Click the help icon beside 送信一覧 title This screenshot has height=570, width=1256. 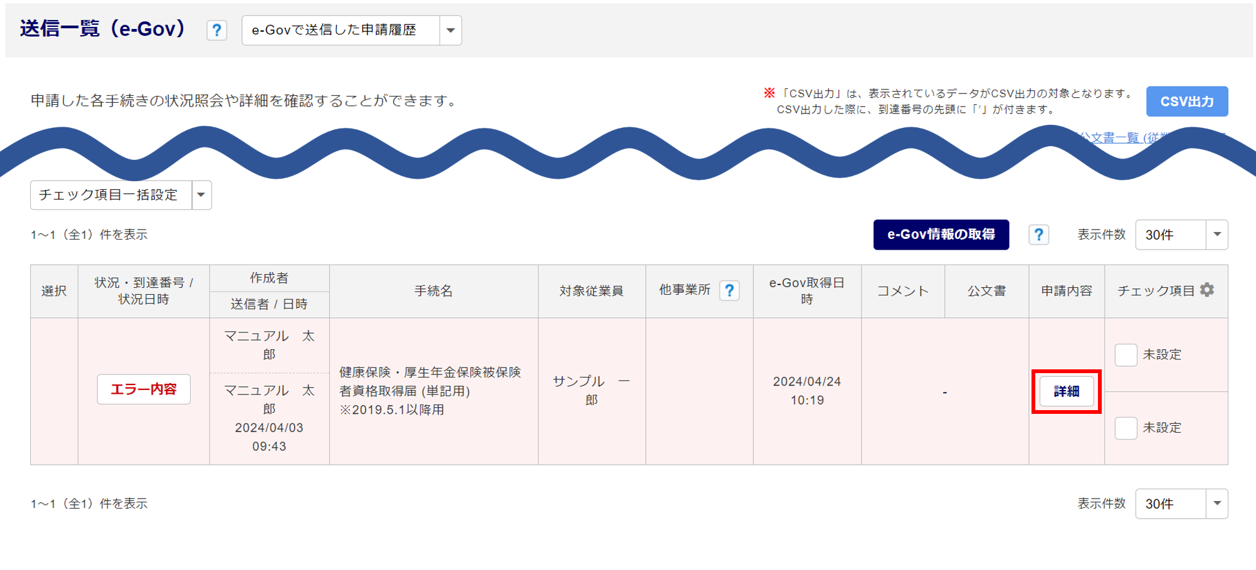tap(216, 30)
